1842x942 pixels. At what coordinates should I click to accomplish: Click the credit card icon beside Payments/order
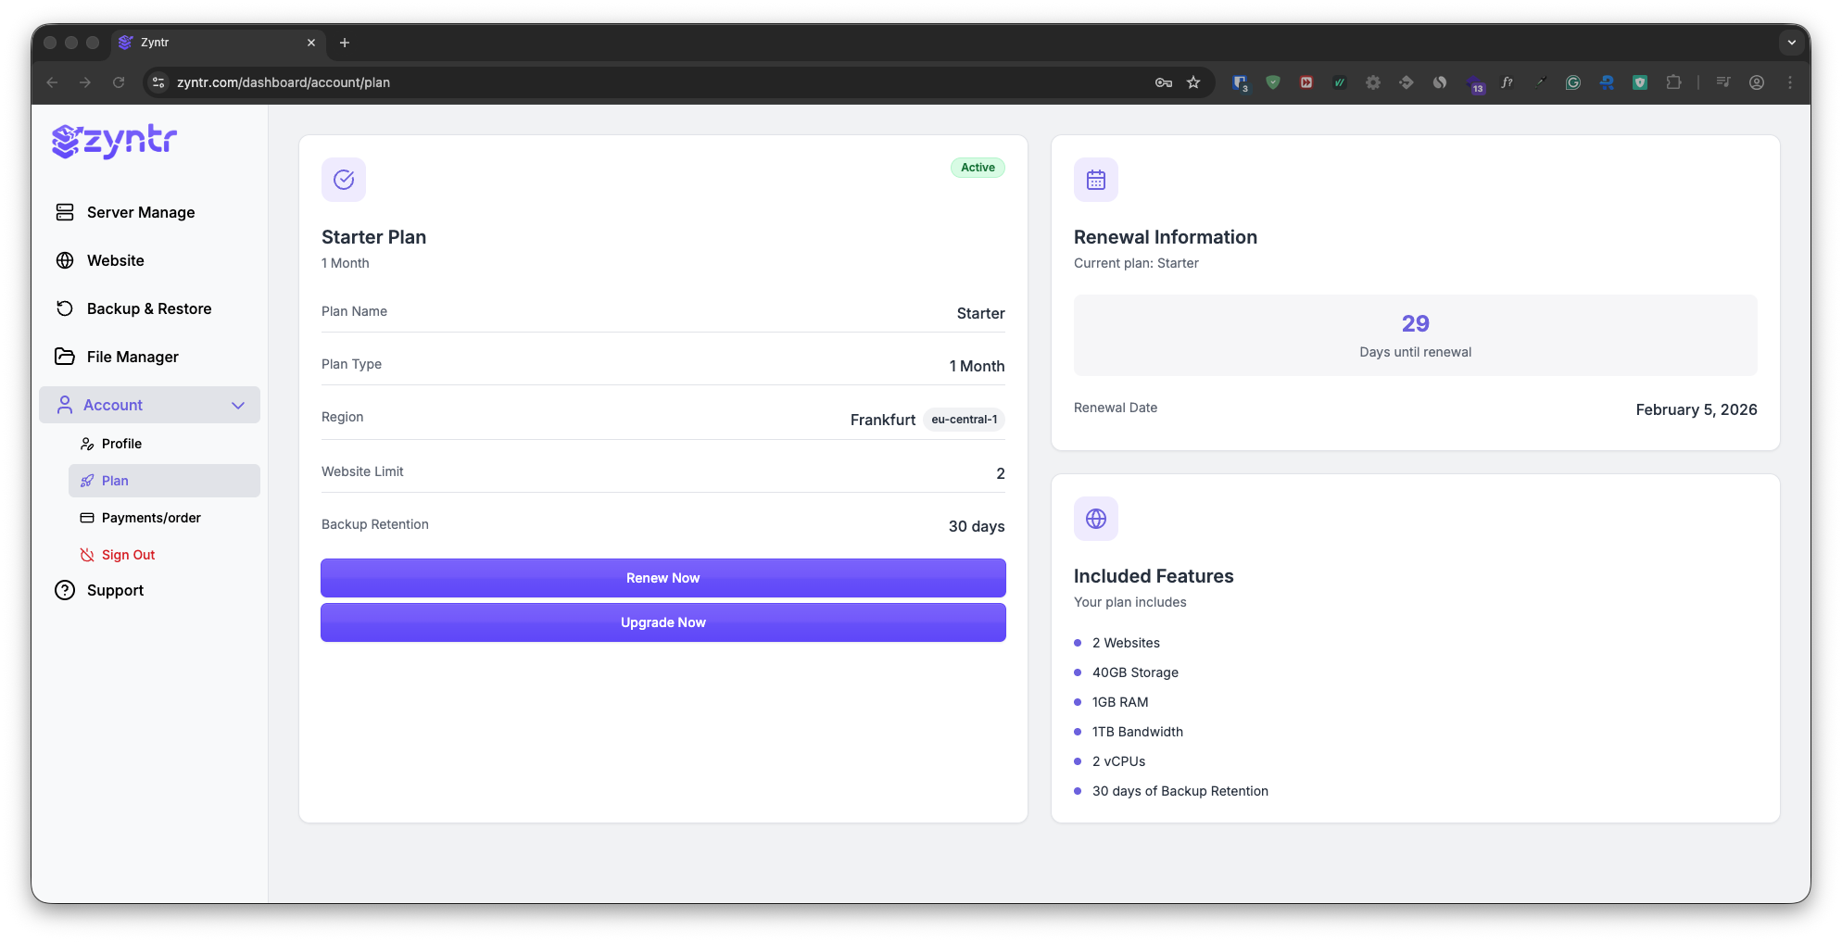pos(87,518)
